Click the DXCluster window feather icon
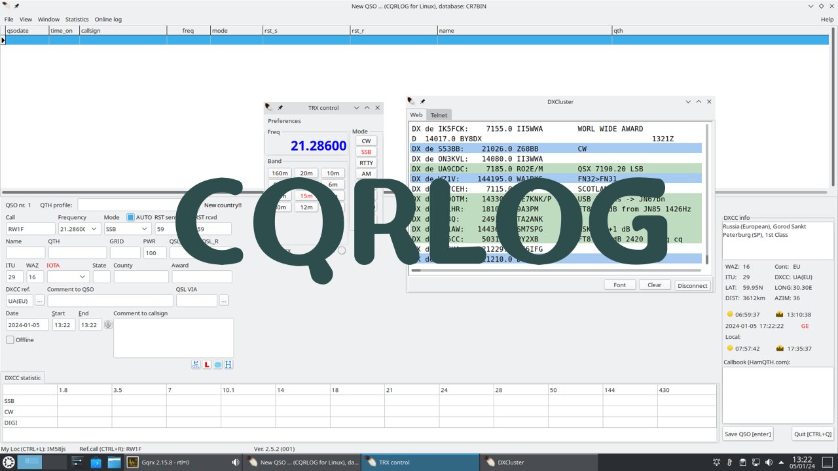The height and width of the screenshot is (471, 838). pos(411,101)
